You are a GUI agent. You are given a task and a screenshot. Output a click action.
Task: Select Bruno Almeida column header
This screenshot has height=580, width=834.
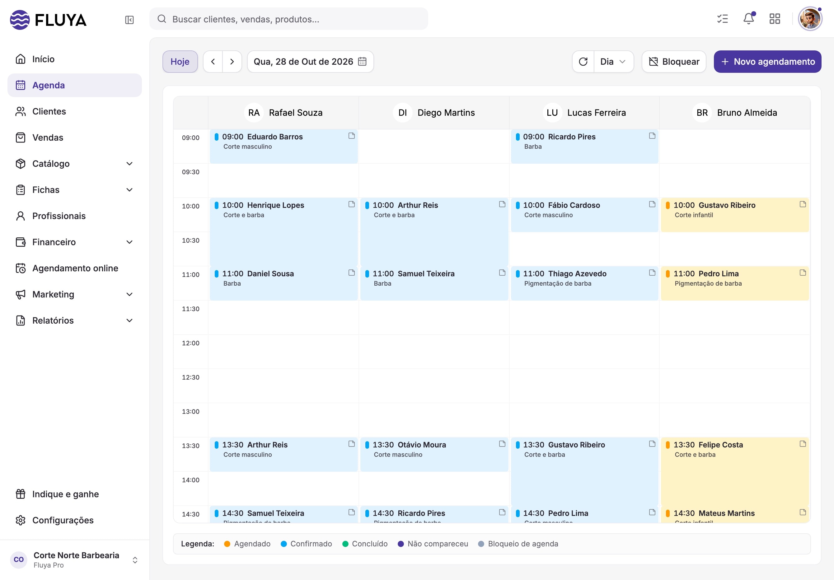click(x=734, y=113)
